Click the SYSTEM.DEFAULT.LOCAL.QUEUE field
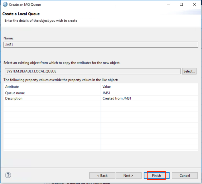Image resolution: width=202 pixels, height=184 pixels. pos(93,71)
